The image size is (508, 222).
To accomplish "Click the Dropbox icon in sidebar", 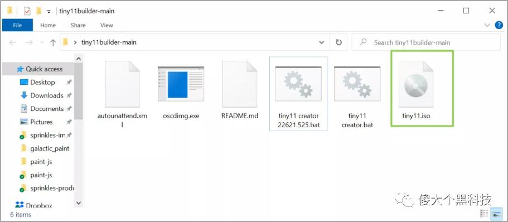I will [20, 205].
